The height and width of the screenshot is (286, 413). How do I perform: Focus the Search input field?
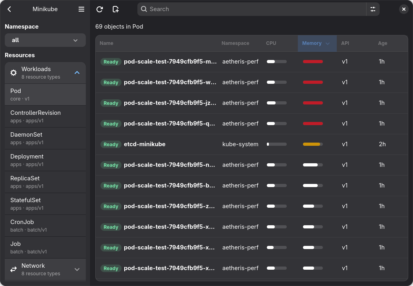tap(252, 9)
